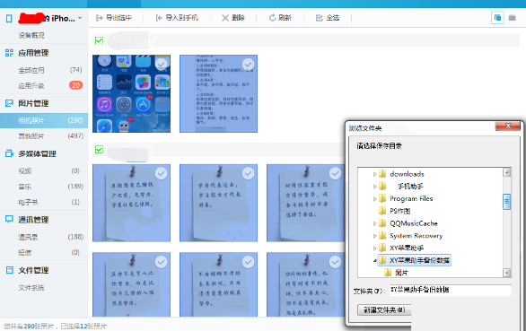Expand Program Files folder node
The image size is (526, 331).
[x=375, y=199]
